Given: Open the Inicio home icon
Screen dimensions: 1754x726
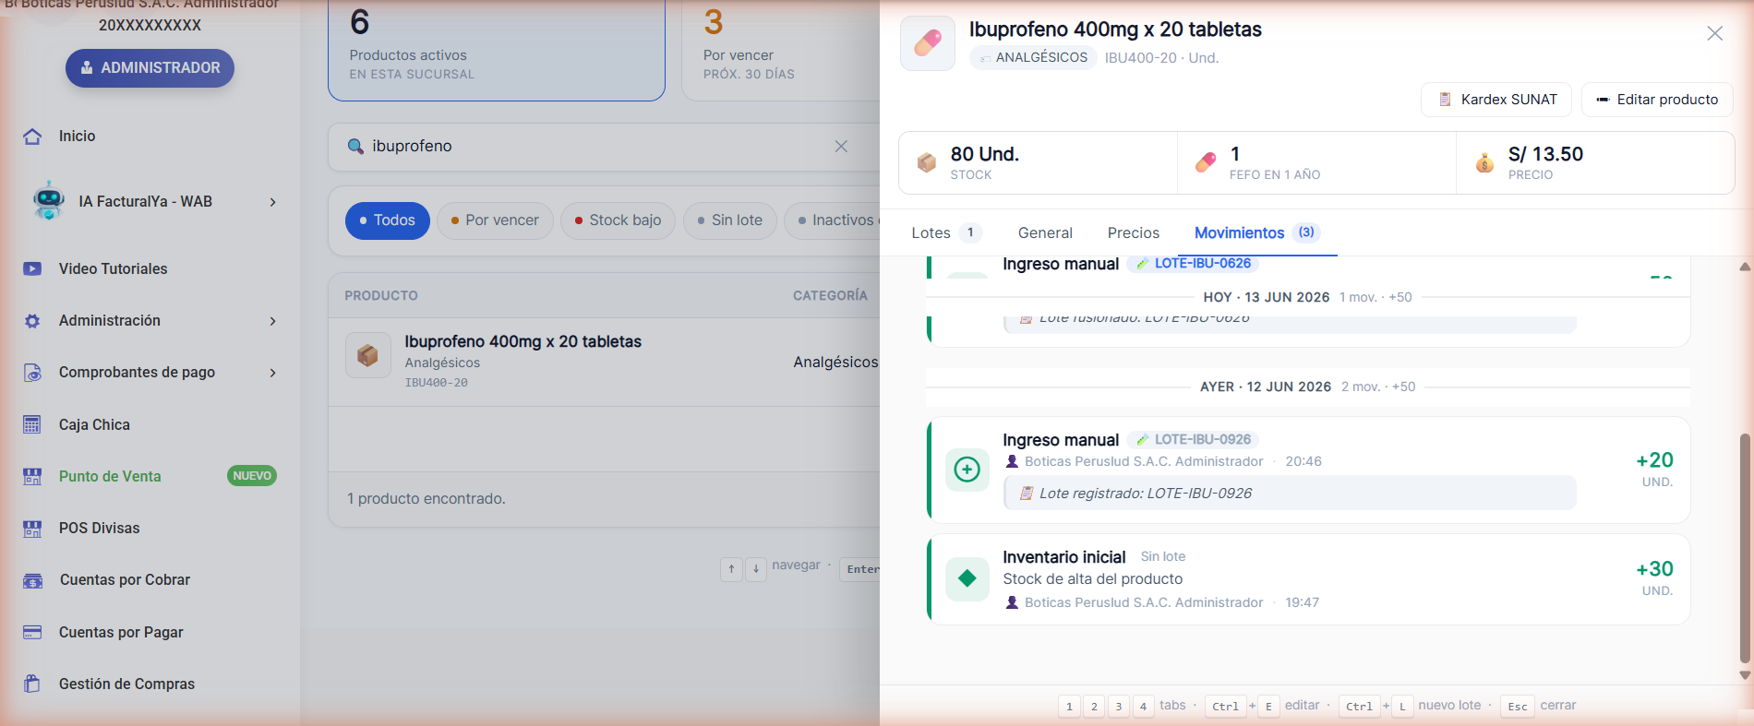Looking at the screenshot, I should [32, 137].
